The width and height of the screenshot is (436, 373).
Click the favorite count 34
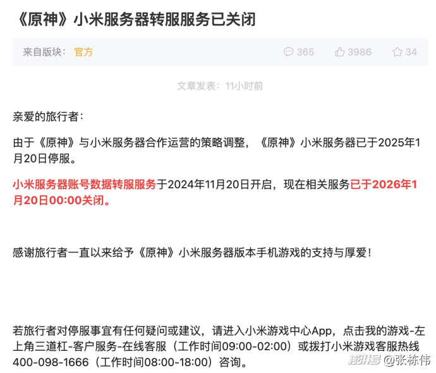(x=411, y=52)
